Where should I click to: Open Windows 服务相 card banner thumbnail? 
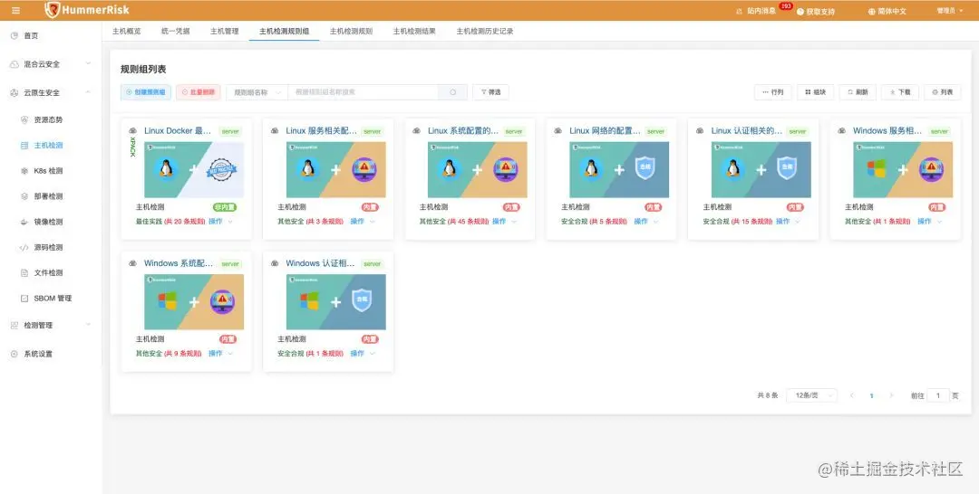point(903,169)
